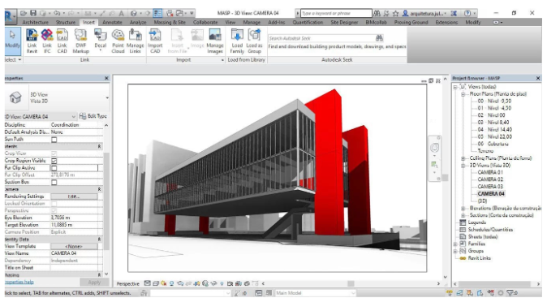Open the Properties help link
547x298 pixels.
pyautogui.click(x=19, y=282)
